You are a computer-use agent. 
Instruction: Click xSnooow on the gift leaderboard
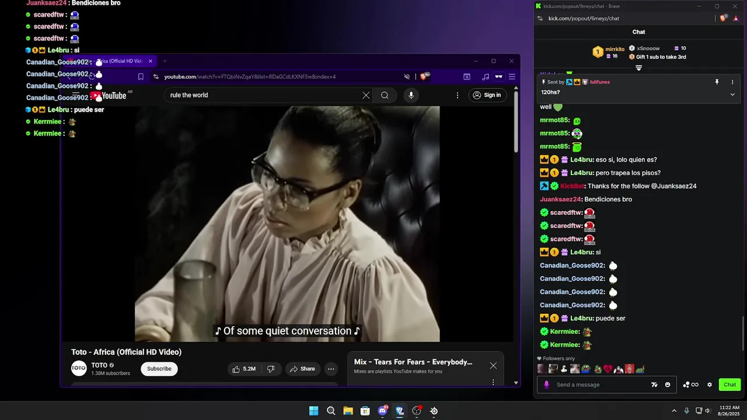click(x=648, y=48)
